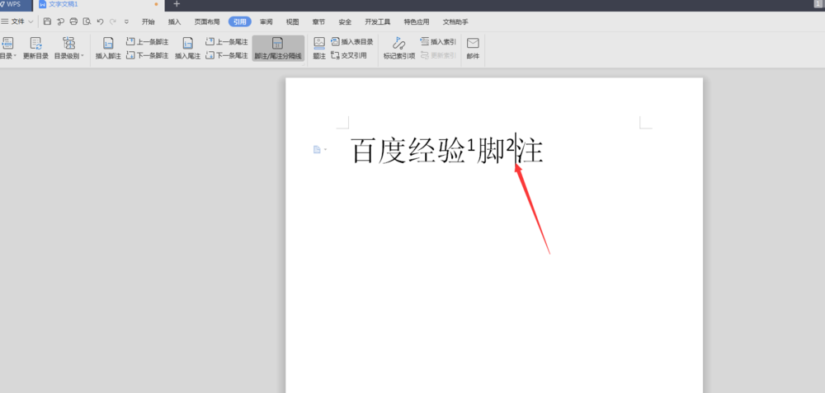Viewport: 825px width, 393px height.
Task: Jump to 下一条脚注
Action: tap(148, 55)
